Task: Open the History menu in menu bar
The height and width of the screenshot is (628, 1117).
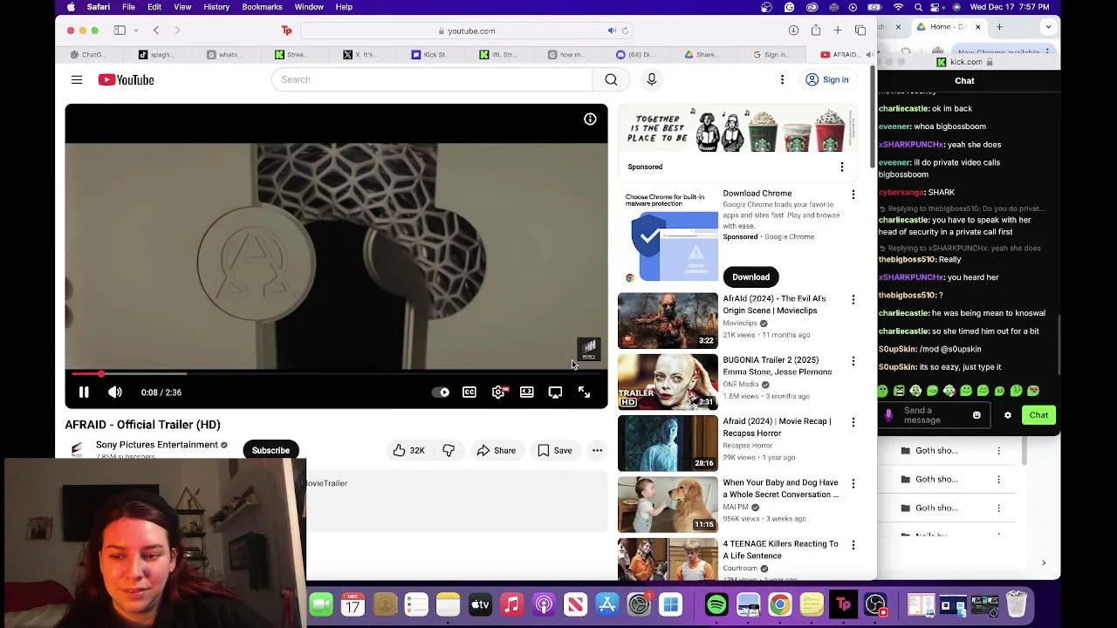Action: pyautogui.click(x=216, y=7)
